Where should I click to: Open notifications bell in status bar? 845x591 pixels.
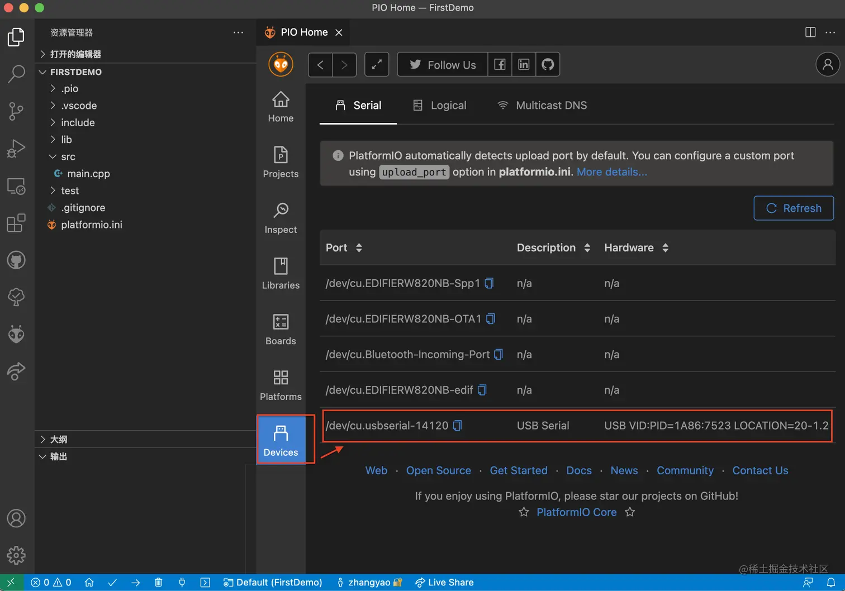831,583
